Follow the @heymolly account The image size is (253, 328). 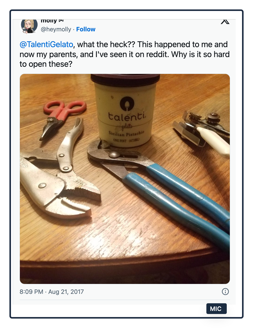click(x=86, y=29)
